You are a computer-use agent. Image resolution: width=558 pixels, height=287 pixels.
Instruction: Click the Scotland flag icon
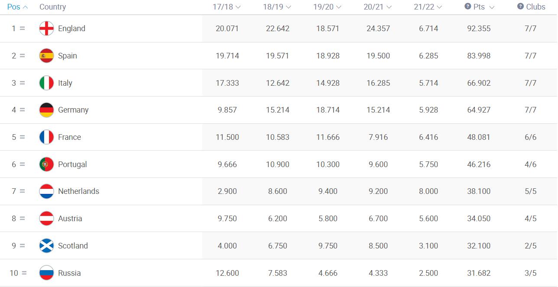point(46,246)
